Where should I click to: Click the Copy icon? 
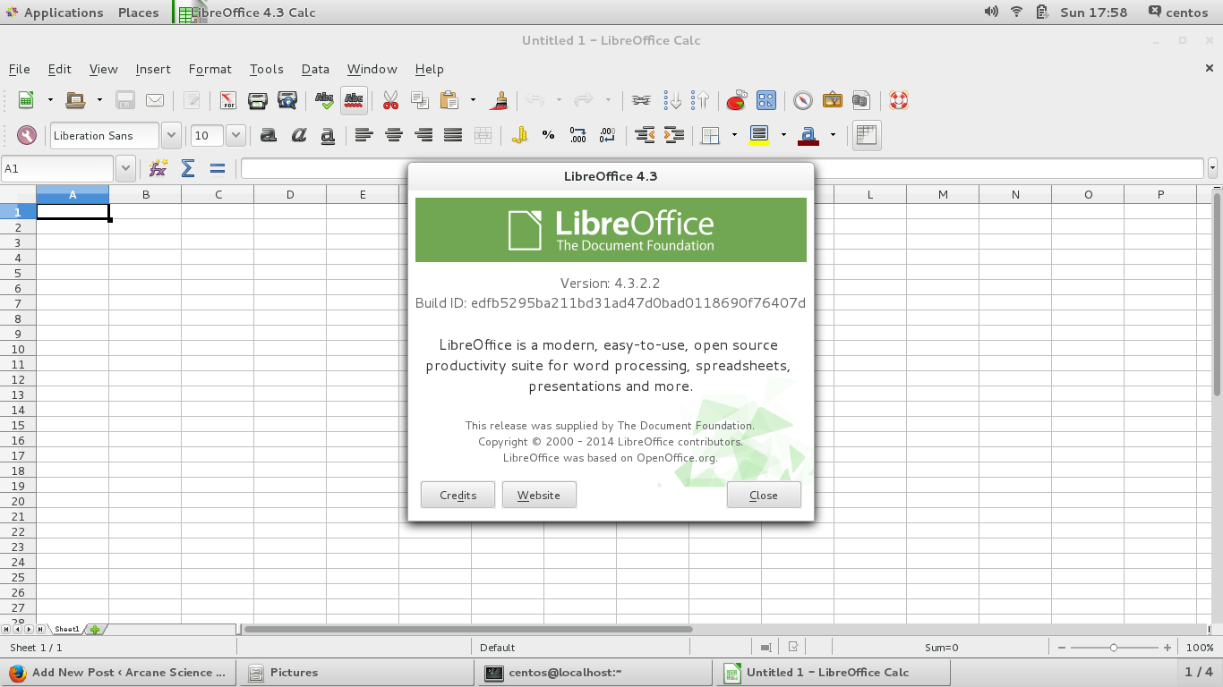(x=419, y=100)
